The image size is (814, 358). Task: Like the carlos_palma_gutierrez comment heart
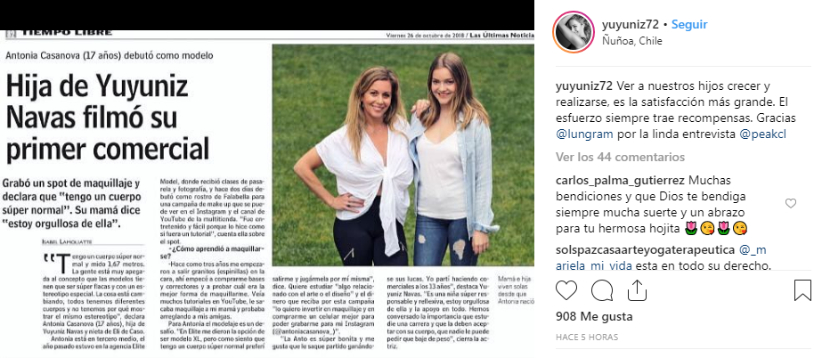pyautogui.click(x=791, y=204)
